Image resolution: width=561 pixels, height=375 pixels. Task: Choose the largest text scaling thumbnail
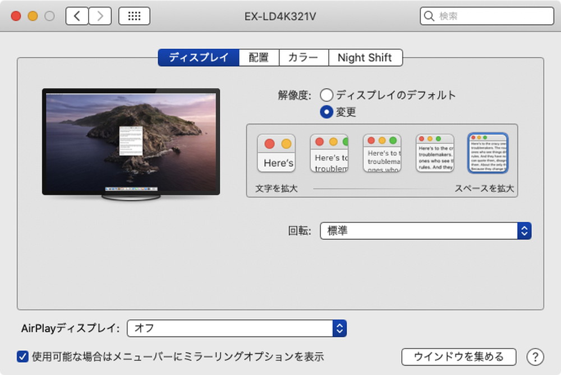tap(276, 153)
